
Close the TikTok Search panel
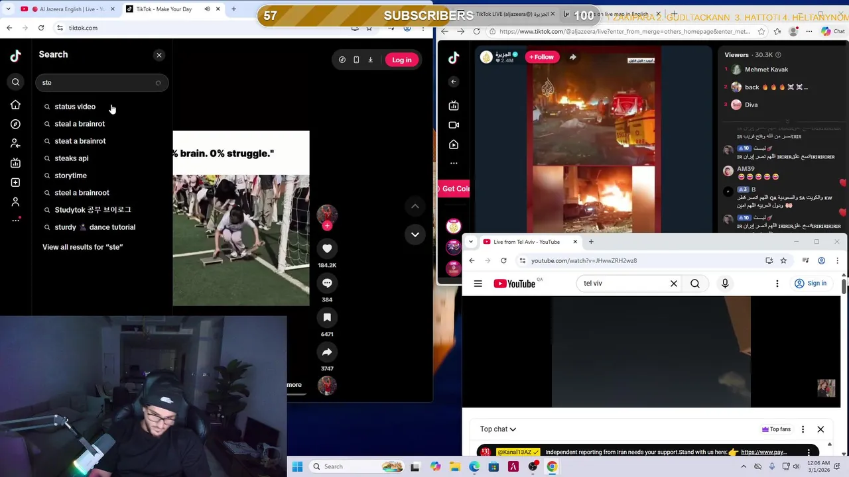(x=159, y=55)
